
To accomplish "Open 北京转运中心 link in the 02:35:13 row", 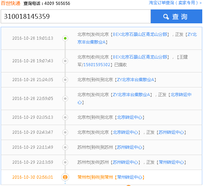I will tap(130, 117).
